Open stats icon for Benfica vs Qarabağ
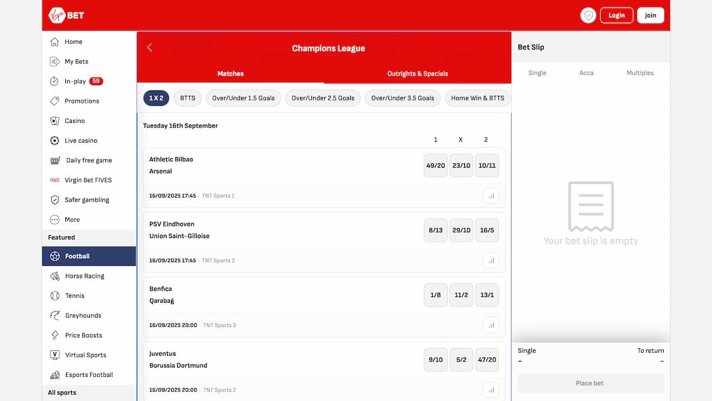 tap(491, 325)
